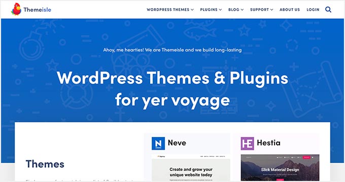The image size is (345, 182).
Task: View the Neve theme preview thumbnail
Action: 191,168
